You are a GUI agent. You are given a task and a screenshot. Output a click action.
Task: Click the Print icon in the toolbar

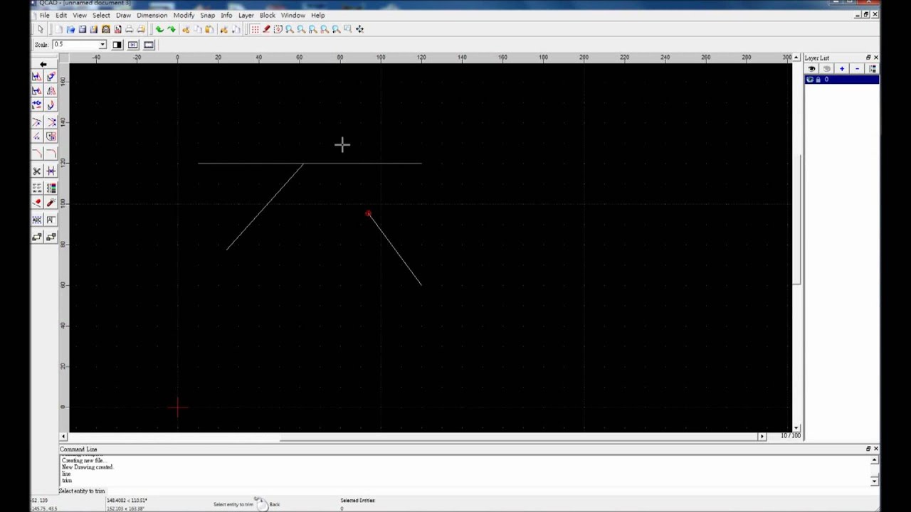pyautogui.click(x=129, y=29)
